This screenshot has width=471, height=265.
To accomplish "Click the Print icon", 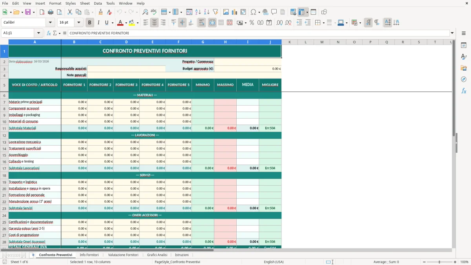I will click(x=51, y=12).
